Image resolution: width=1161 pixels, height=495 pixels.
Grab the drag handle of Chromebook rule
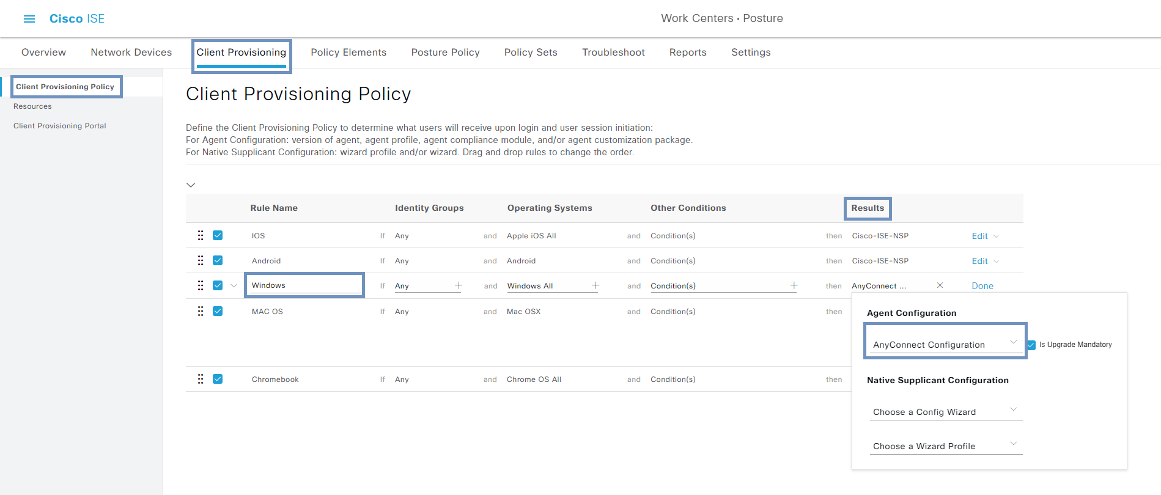click(x=201, y=379)
